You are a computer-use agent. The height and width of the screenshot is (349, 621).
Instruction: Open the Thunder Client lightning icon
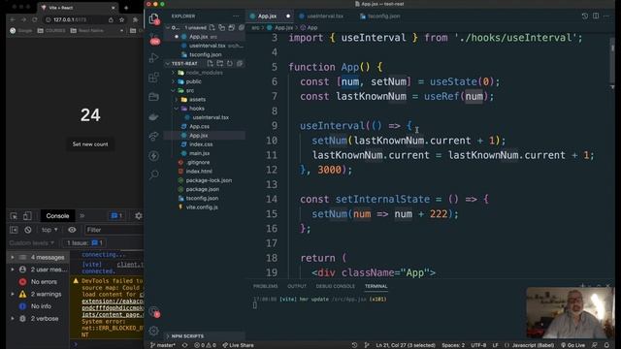click(153, 155)
